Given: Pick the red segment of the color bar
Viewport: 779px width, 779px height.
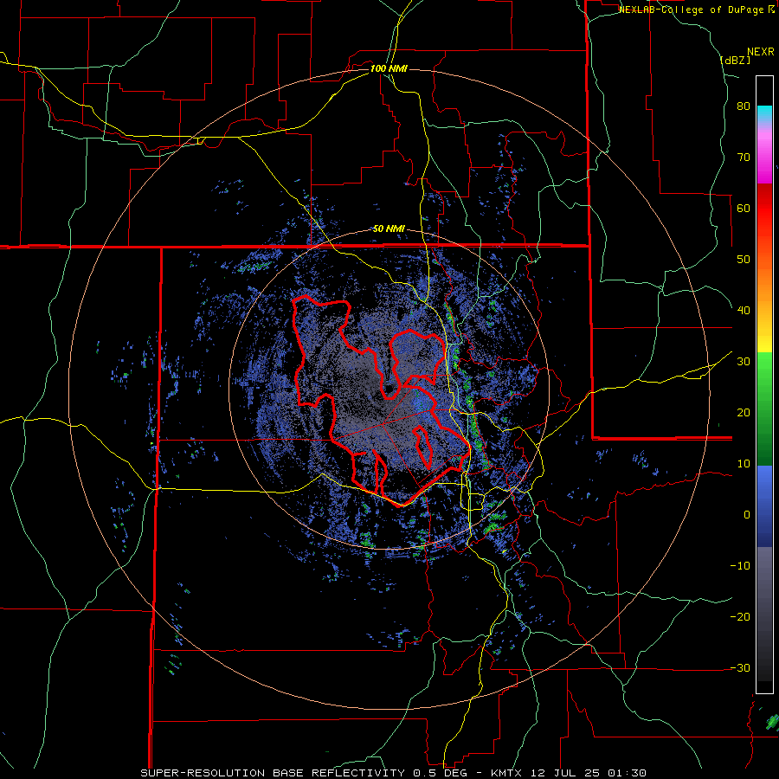Looking at the screenshot, I should [764, 209].
